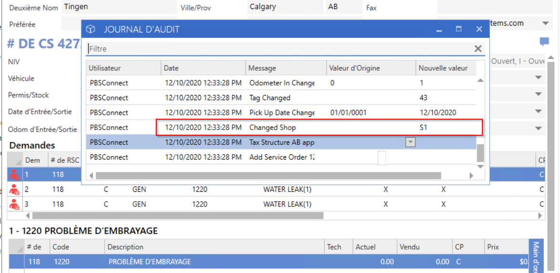Click audit log horizontal scroll left arrow

[x=90, y=176]
